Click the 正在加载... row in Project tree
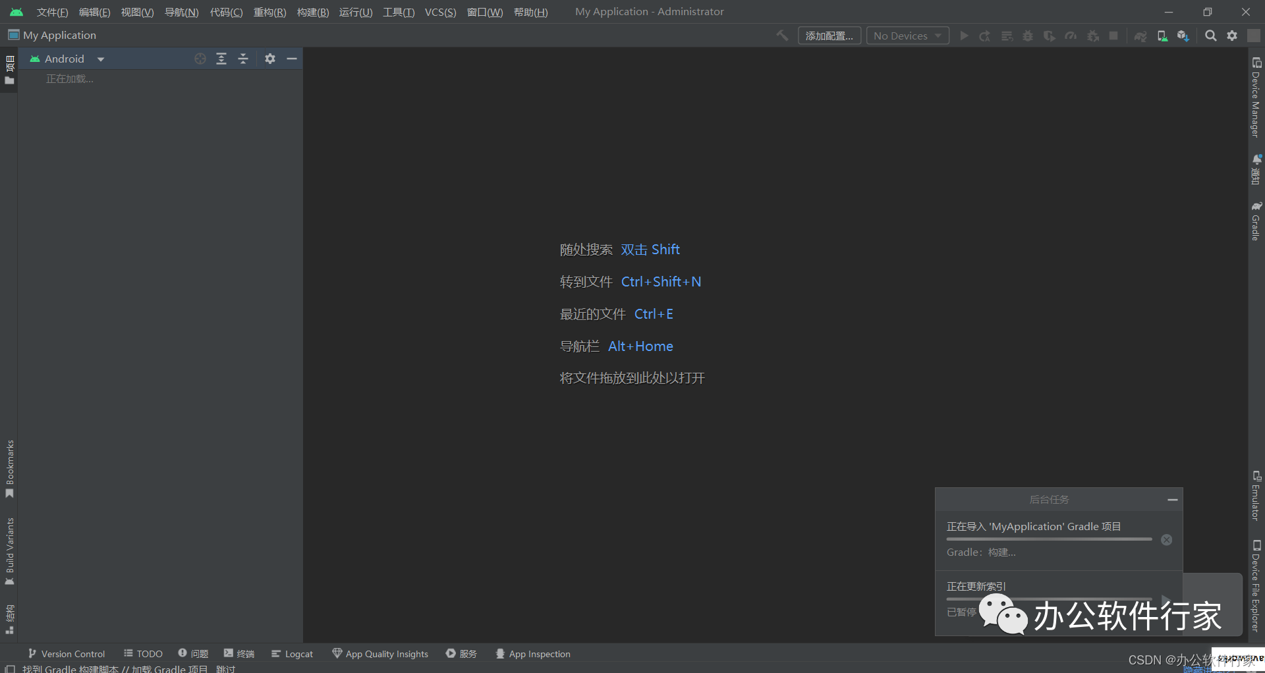Screen dimensions: 1265x673 (70, 79)
